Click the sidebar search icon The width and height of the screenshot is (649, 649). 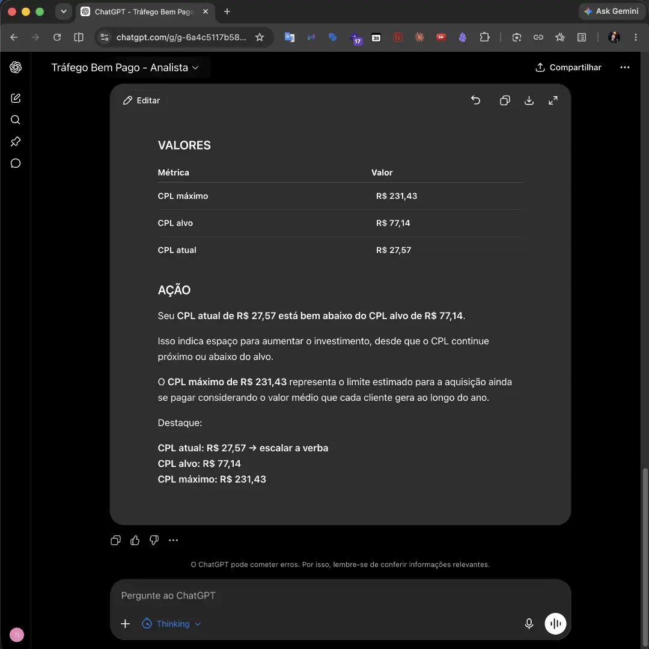tap(15, 120)
